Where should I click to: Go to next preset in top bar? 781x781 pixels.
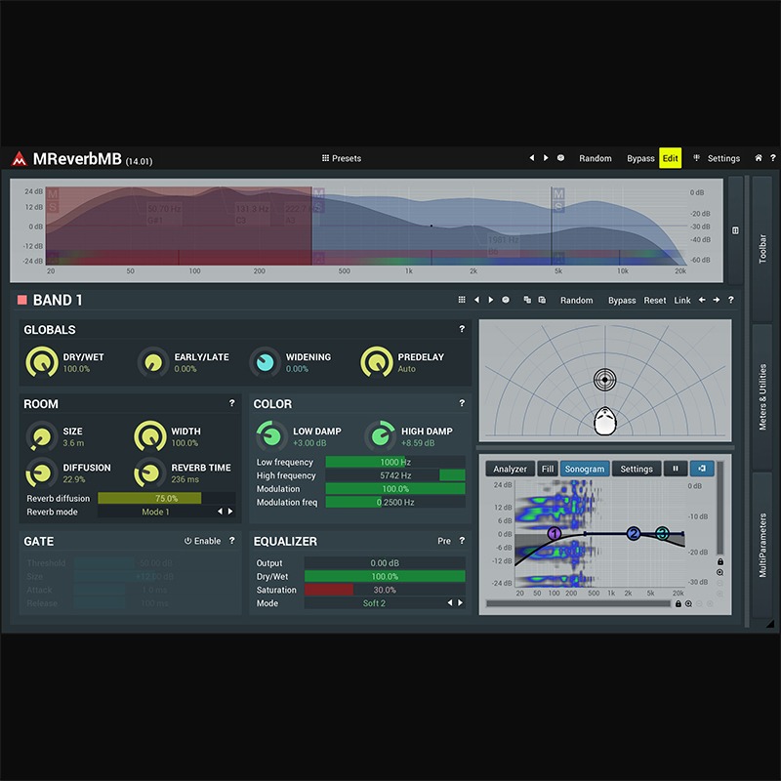[546, 158]
